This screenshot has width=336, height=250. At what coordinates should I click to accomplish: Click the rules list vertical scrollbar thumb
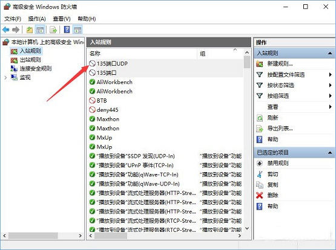pos(247,62)
